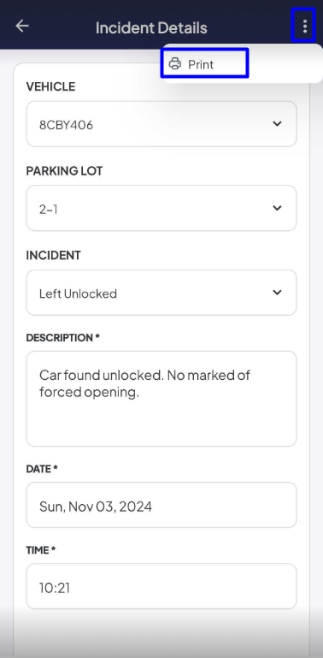Click the TIME field label
Image resolution: width=323 pixels, height=658 pixels.
click(x=42, y=549)
